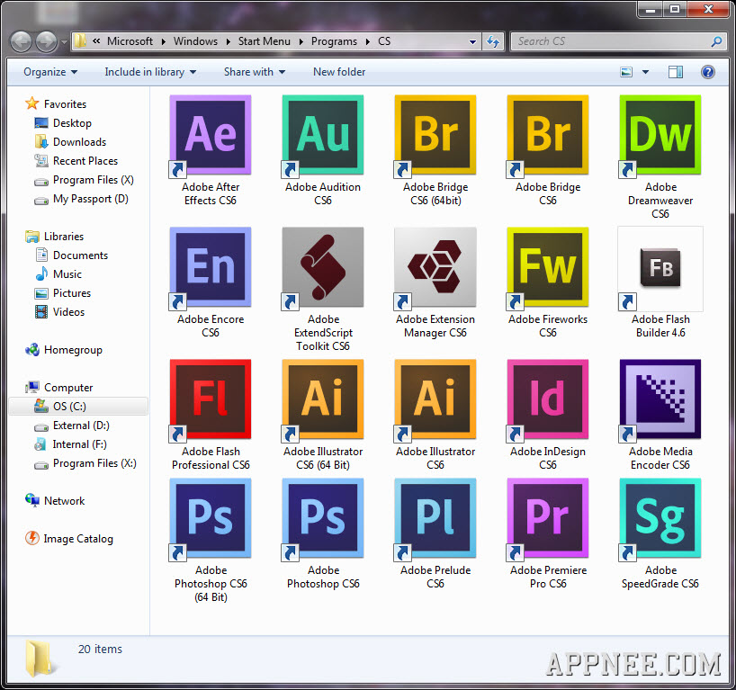Expand the arrow after Start Menu in the path

(301, 41)
